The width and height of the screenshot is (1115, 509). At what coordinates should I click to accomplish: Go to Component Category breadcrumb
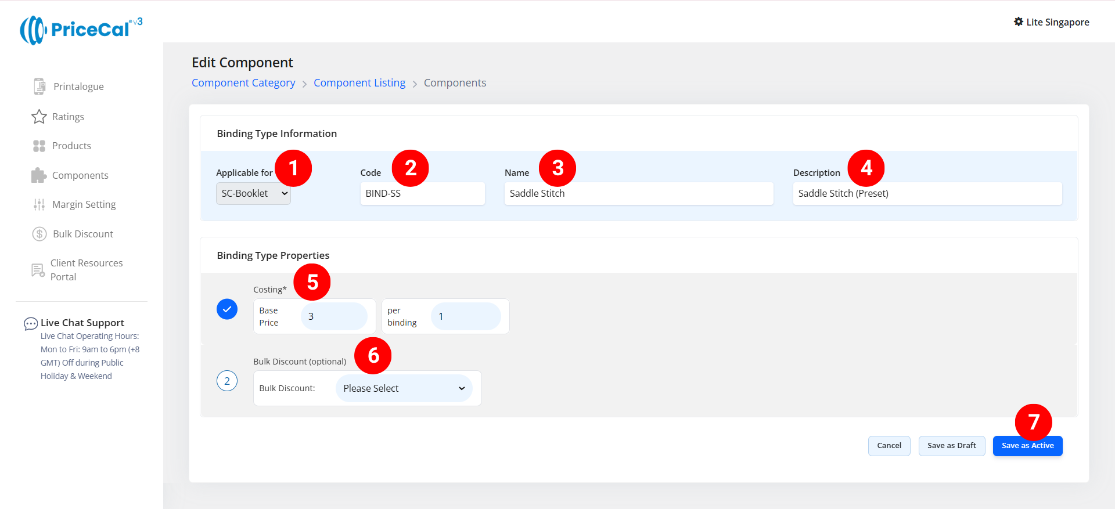pyautogui.click(x=243, y=83)
